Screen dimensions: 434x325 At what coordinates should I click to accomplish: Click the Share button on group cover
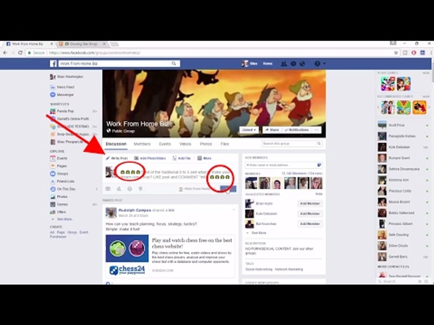point(272,130)
